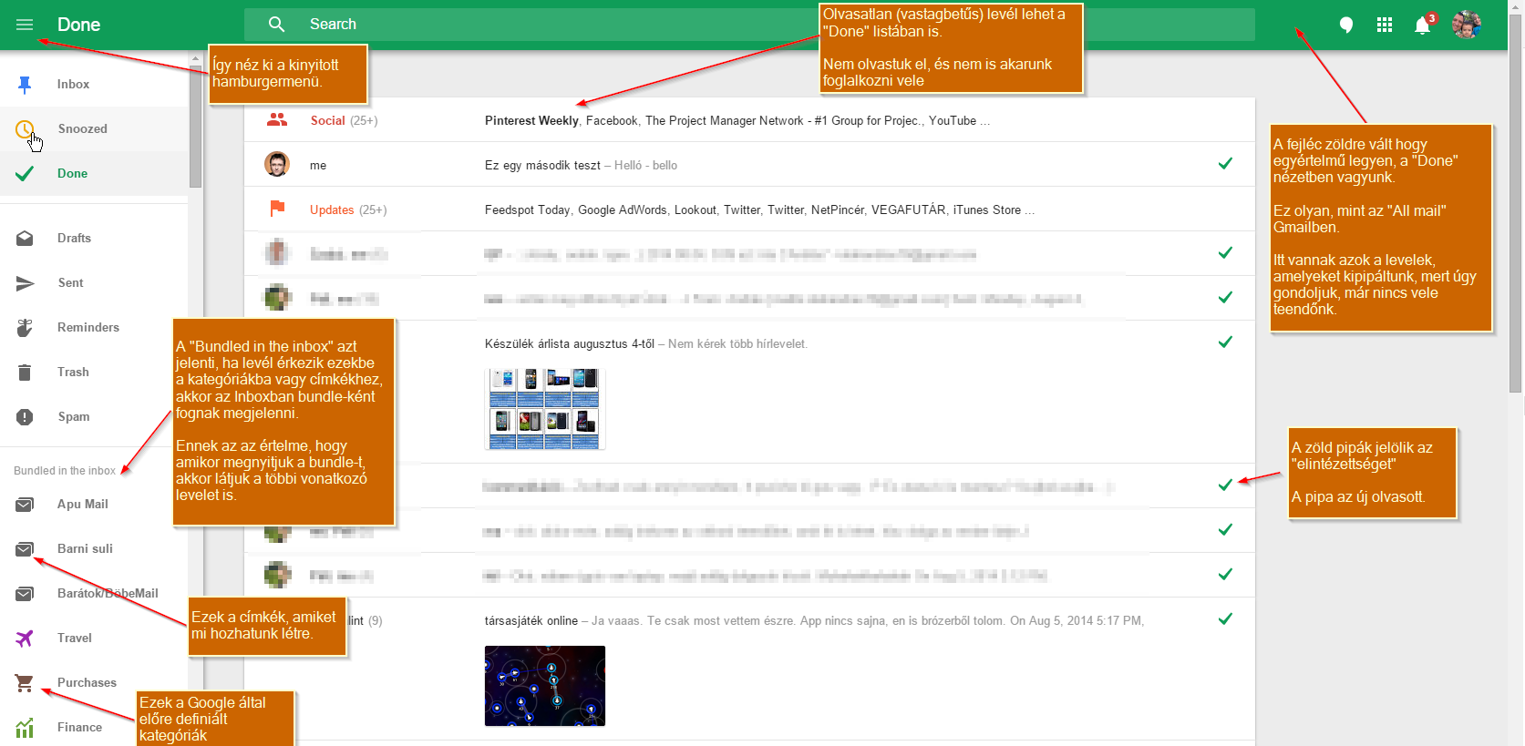Screen dimensions: 1525x746
Task: Open the notifications bell icon
Action: [x=1422, y=26]
